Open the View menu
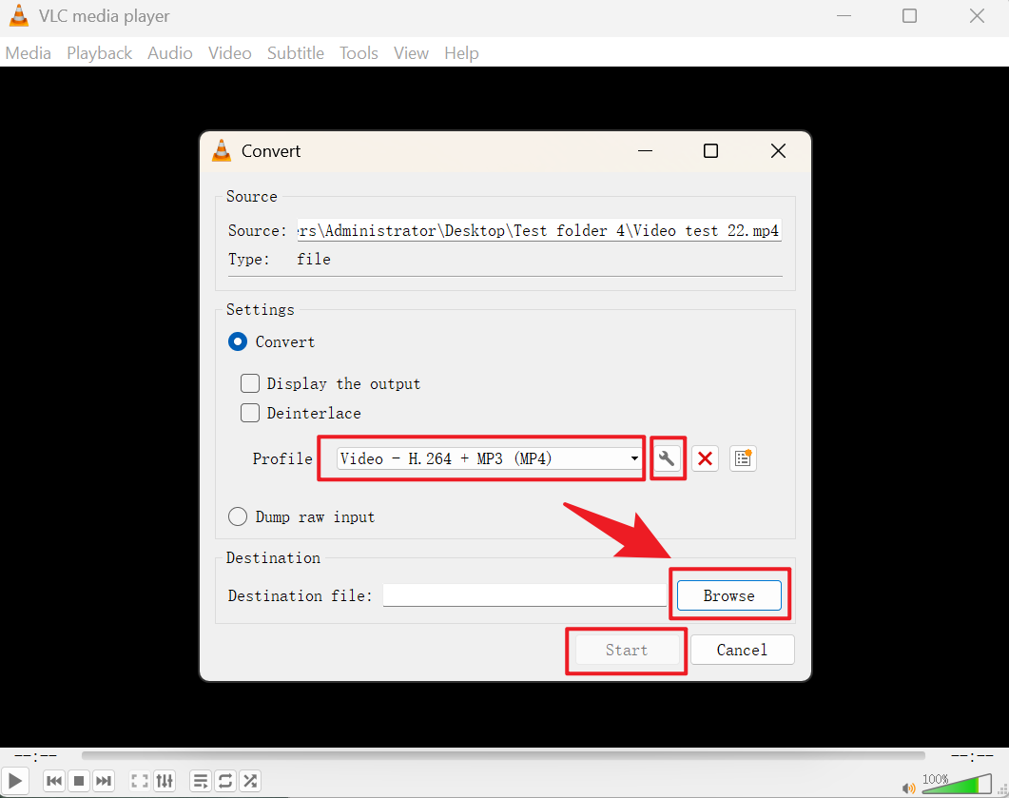 pyautogui.click(x=411, y=52)
